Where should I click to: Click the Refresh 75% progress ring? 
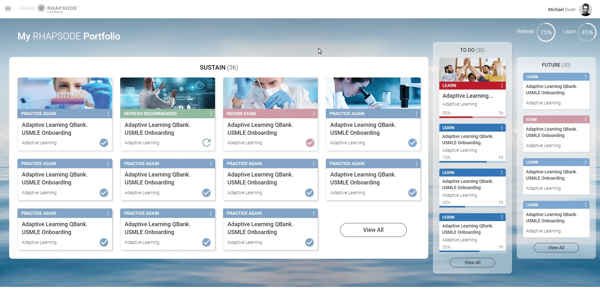(546, 32)
